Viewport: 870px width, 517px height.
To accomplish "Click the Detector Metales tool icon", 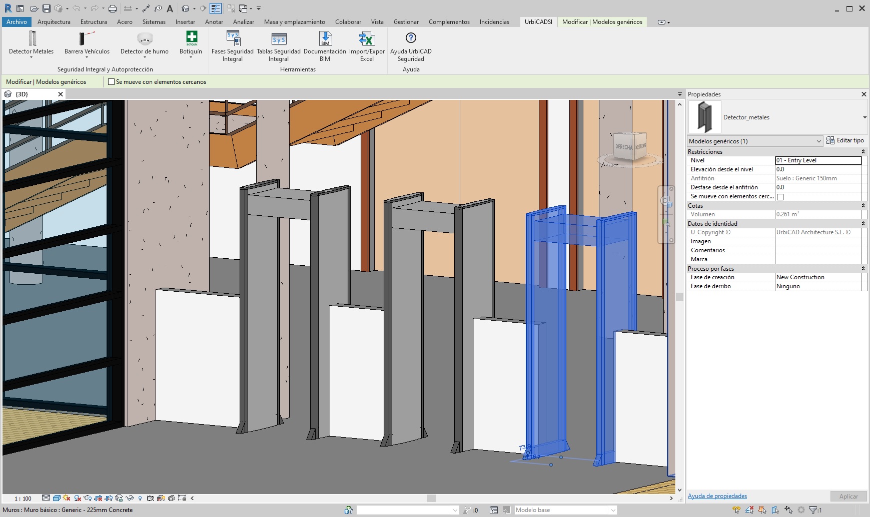I will (32, 39).
